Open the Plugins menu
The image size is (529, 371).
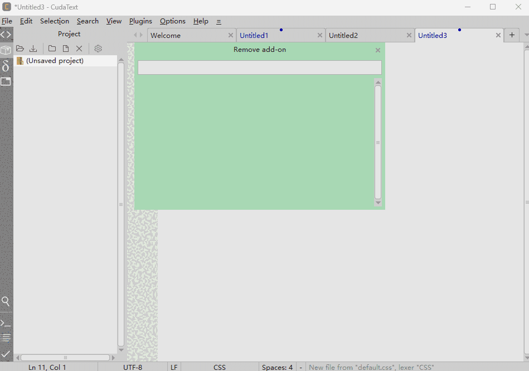tap(140, 21)
